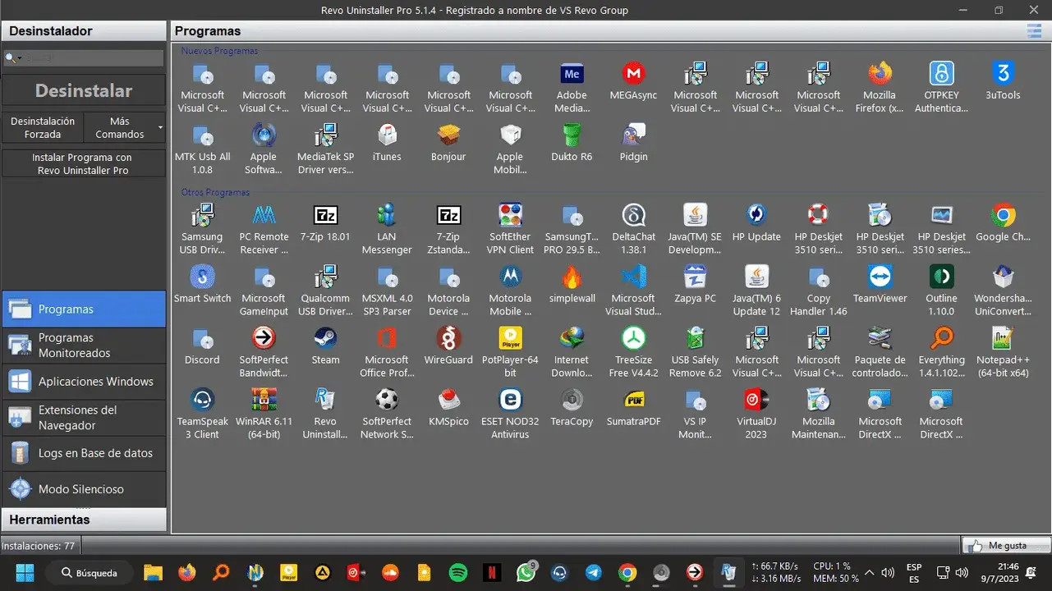The height and width of the screenshot is (591, 1052).
Task: Open Logs en Base de datos
Action: tap(84, 453)
